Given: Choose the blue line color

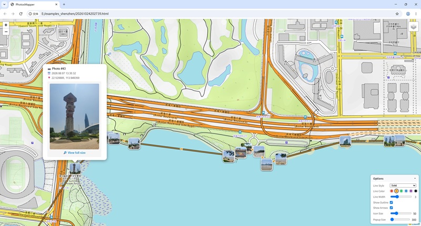Looking at the screenshot, I should (x=406, y=191).
